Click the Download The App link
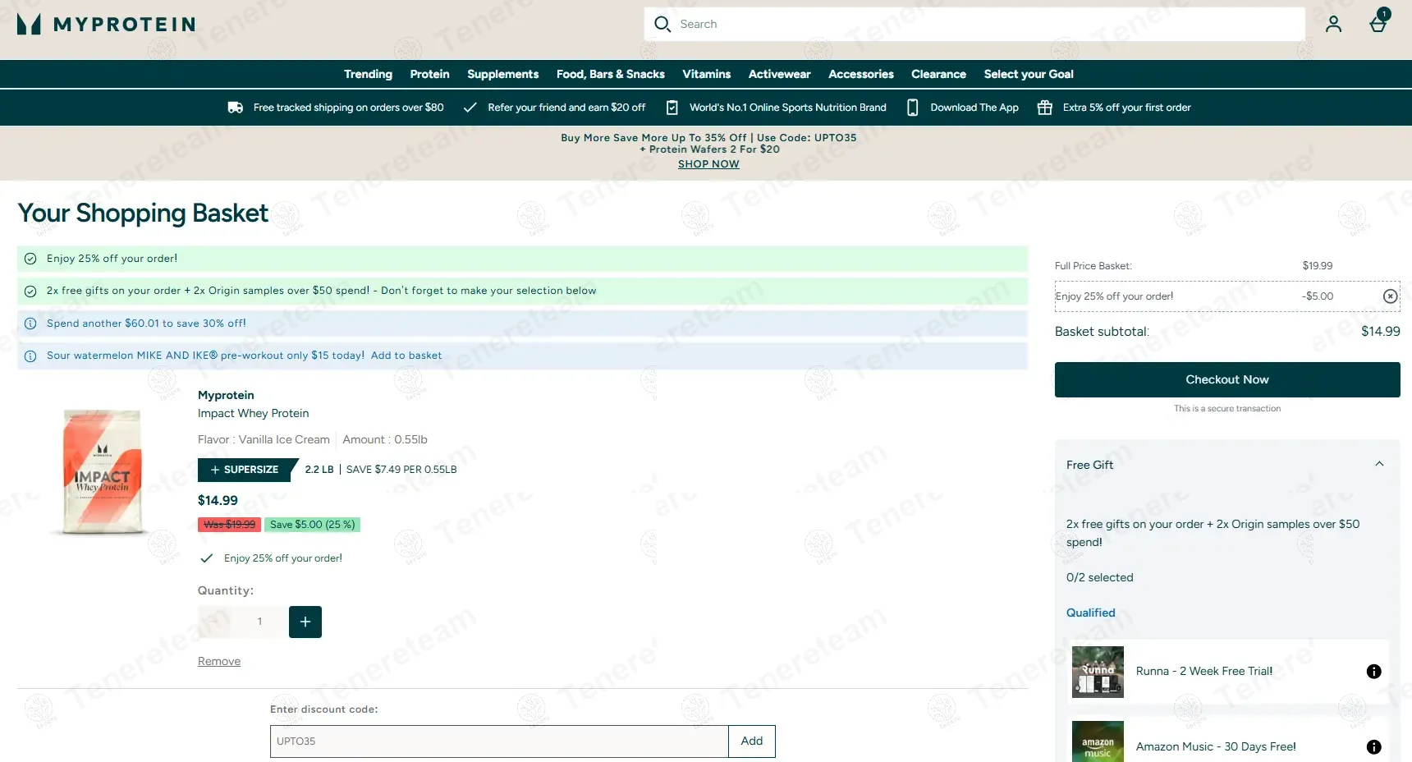 974,108
